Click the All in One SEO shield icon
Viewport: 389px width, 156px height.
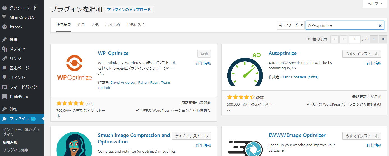[x=4, y=17]
